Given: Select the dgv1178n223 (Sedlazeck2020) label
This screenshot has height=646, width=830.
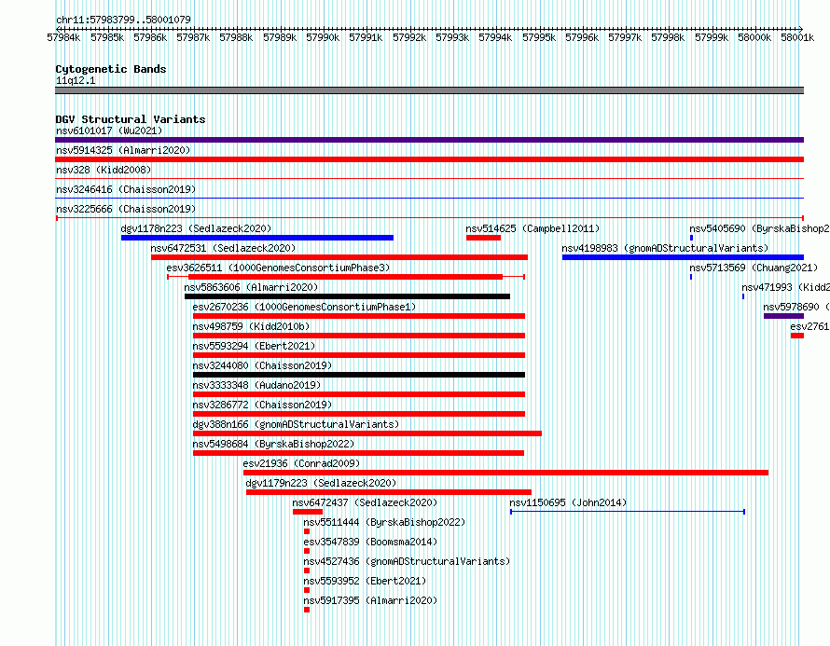Looking at the screenshot, I should [196, 228].
